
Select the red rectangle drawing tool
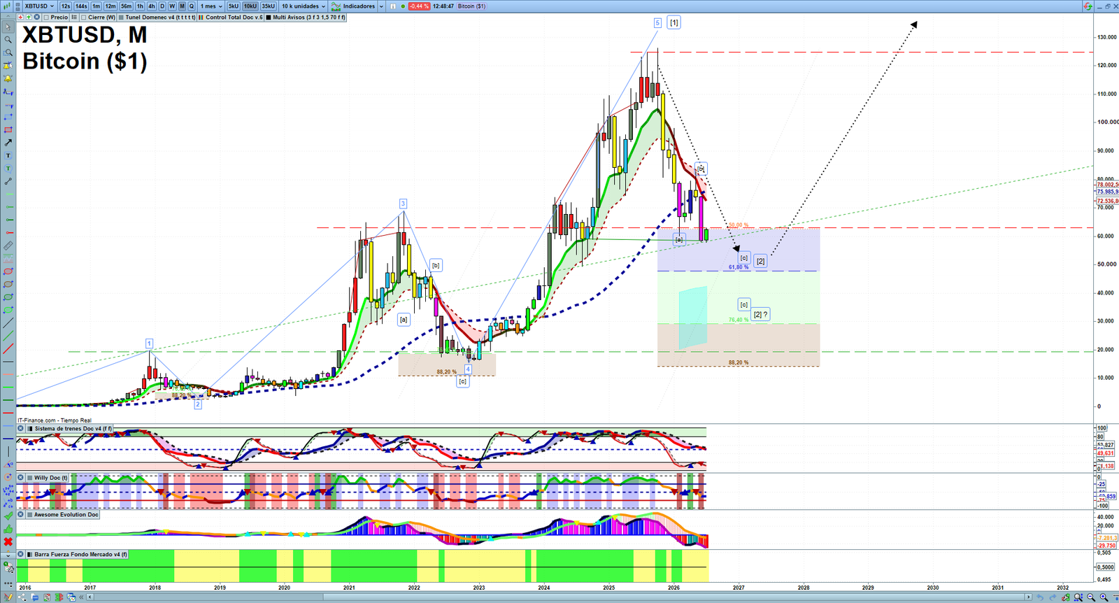click(8, 130)
